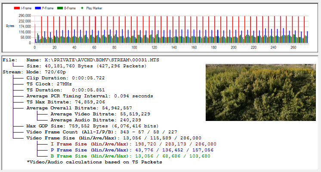This screenshot has width=321, height=172.
Task: Select the red I Frame Size row
Action: coord(133,144)
